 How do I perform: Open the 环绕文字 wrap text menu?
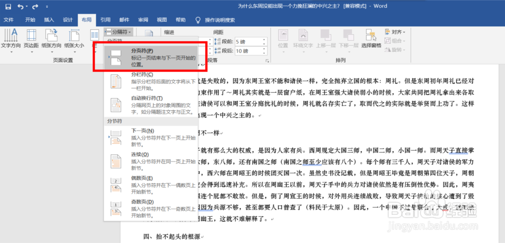[302, 41]
